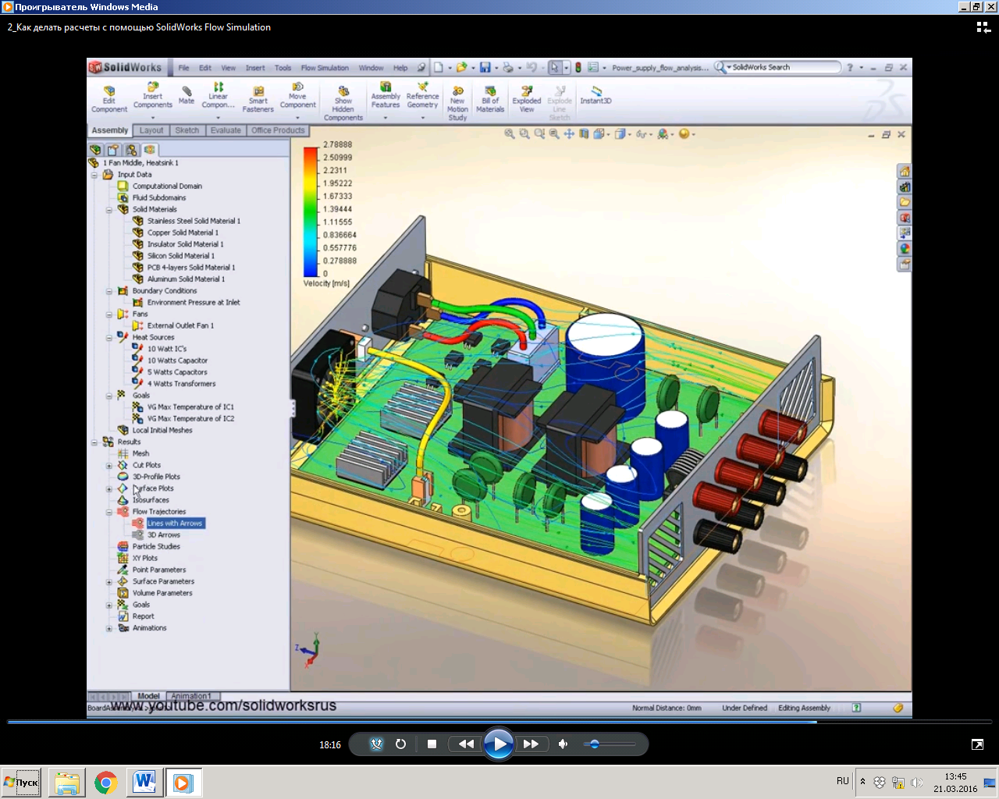Click in SolidWorks Search field

(x=784, y=68)
